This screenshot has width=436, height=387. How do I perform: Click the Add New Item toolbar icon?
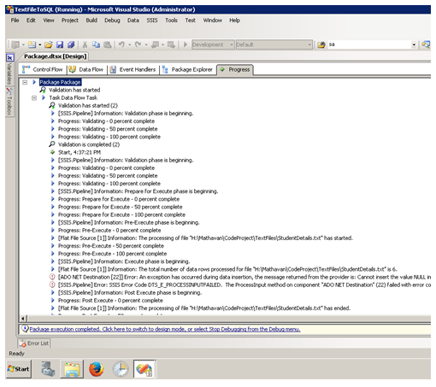tap(32, 44)
